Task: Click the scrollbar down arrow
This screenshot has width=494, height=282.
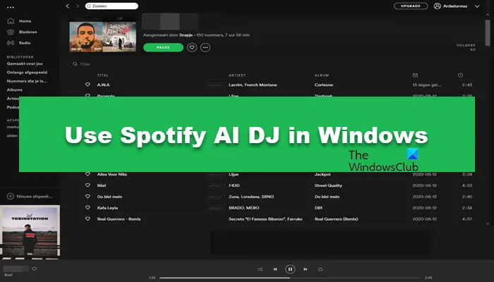Action: 488,223
